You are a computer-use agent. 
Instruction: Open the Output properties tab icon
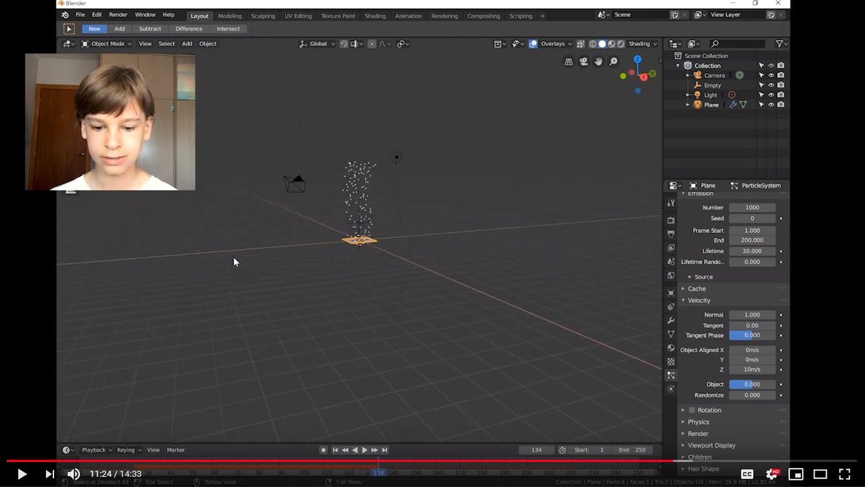click(x=671, y=234)
